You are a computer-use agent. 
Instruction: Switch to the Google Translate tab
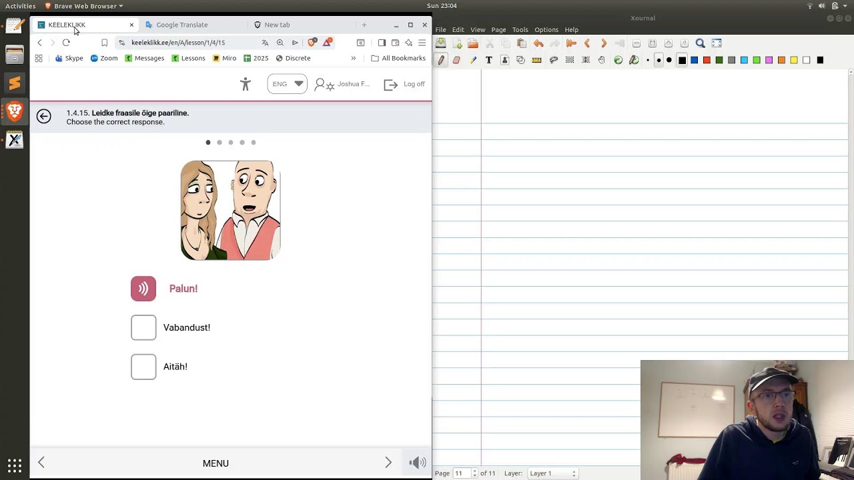[x=182, y=25]
